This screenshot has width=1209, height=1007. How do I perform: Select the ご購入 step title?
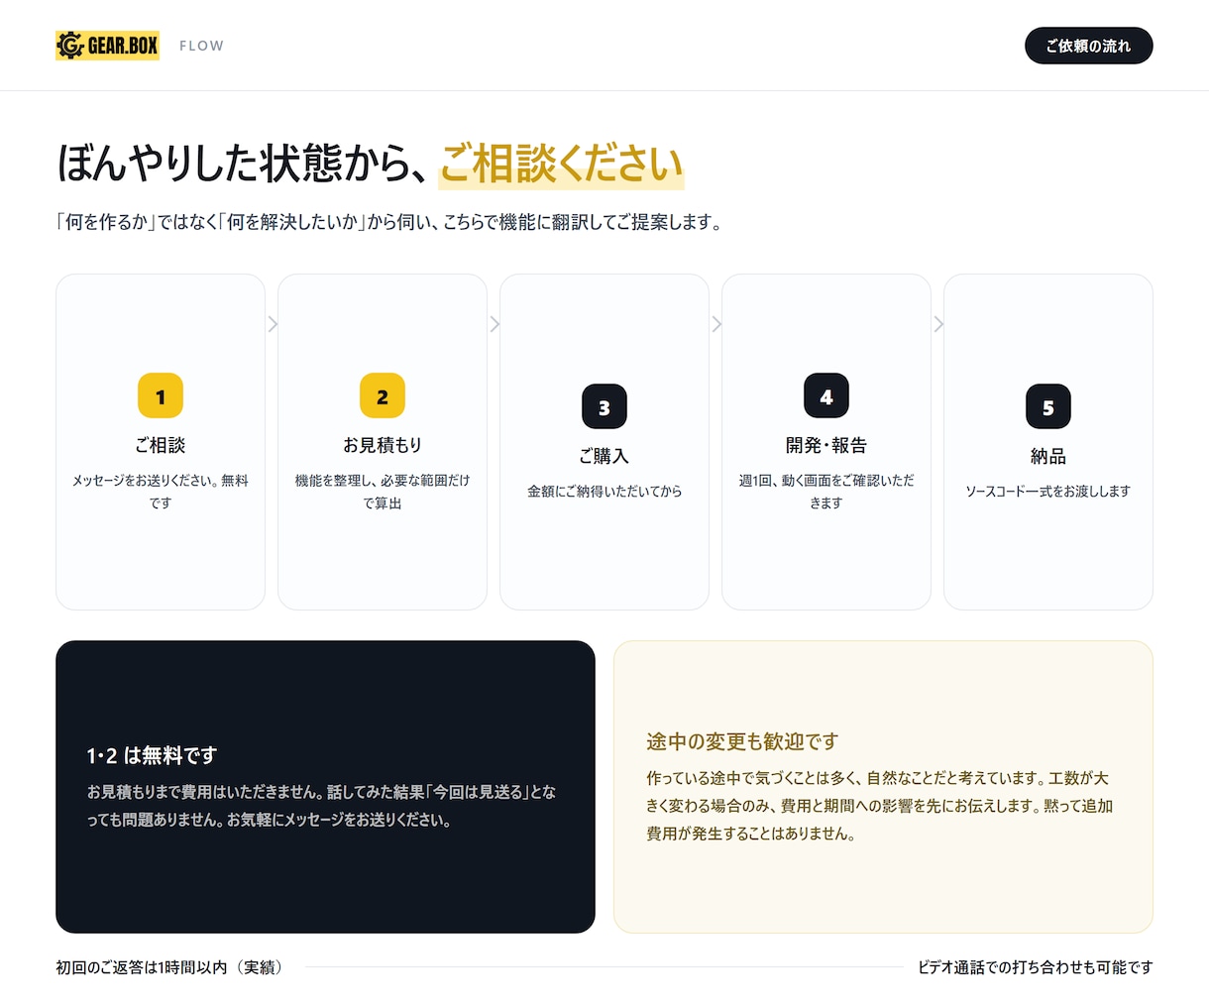(x=604, y=456)
